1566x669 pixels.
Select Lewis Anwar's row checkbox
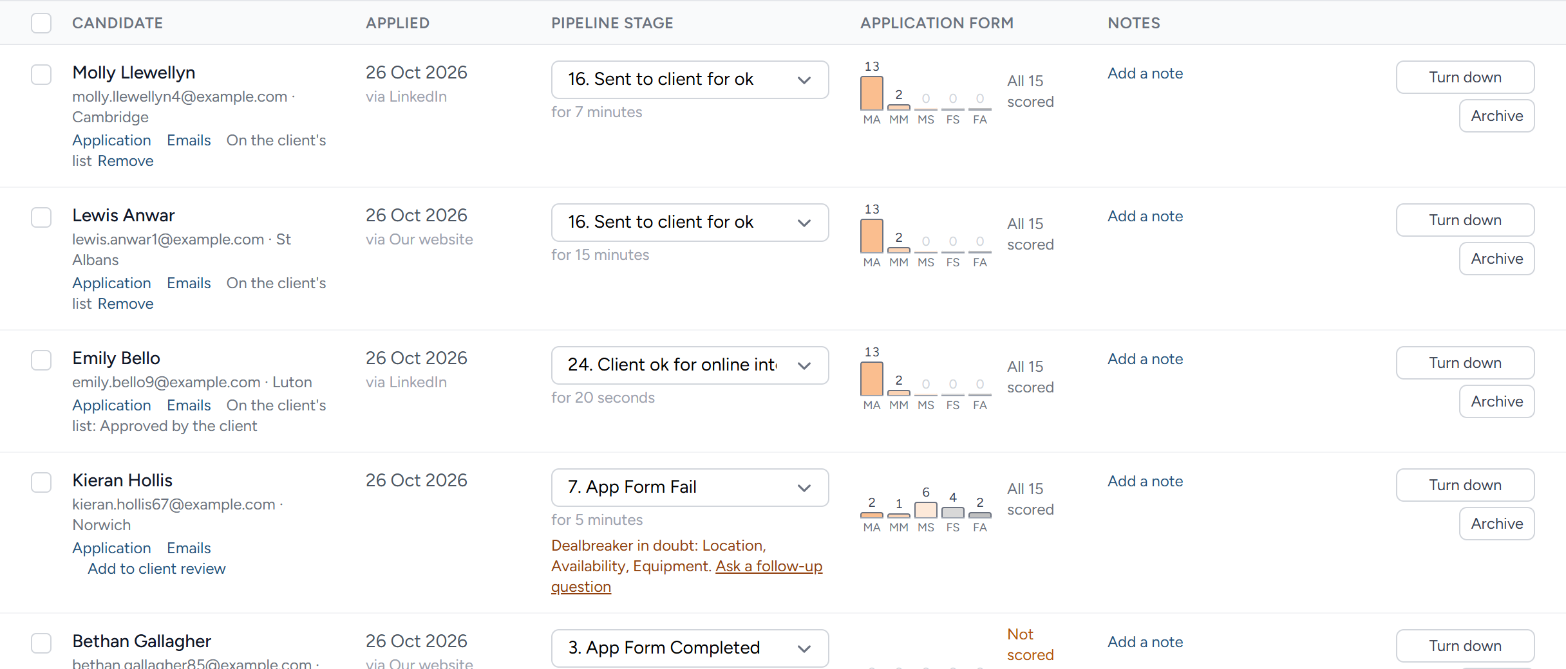coord(41,217)
